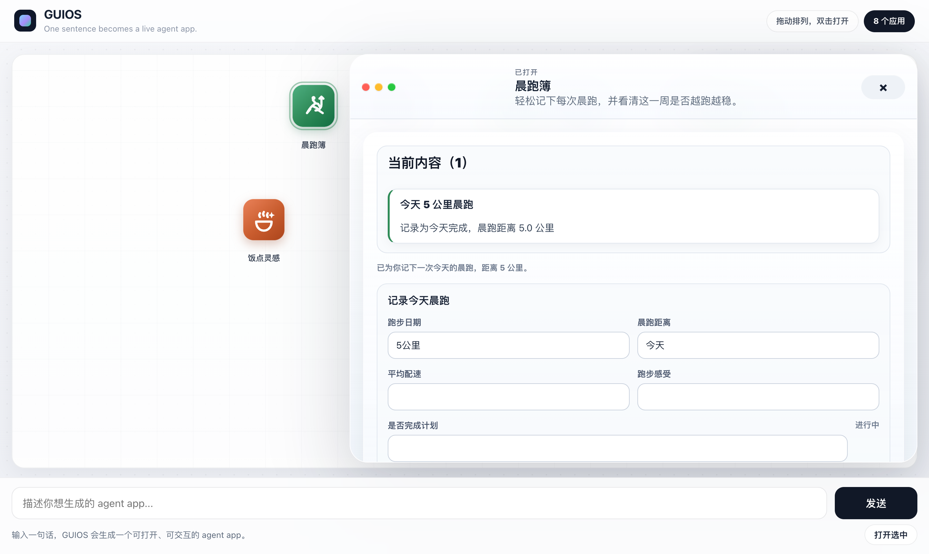Viewport: 929px width, 554px height.
Task: Click the 晨跑簿 label under the icon
Action: [x=313, y=145]
